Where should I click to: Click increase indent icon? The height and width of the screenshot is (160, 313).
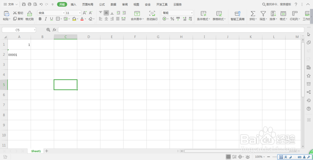[124, 13]
